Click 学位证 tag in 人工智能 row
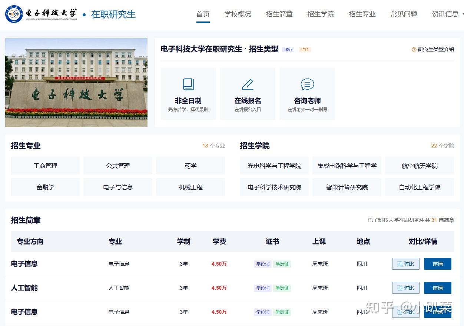 pos(263,288)
